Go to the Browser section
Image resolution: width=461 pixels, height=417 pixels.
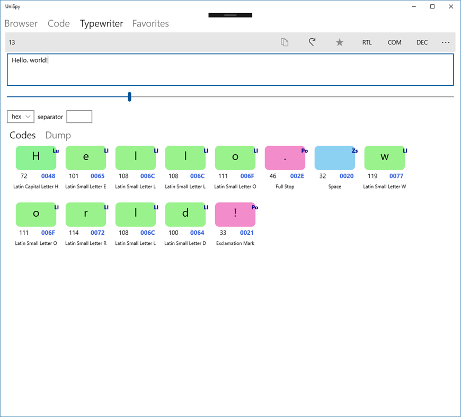[21, 23]
